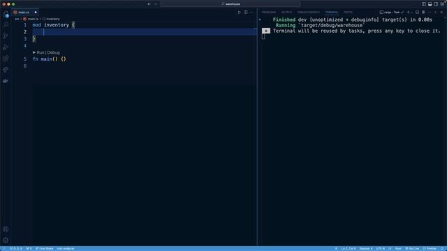
Task: Kill terminal with trash icon
Action: pos(423,13)
